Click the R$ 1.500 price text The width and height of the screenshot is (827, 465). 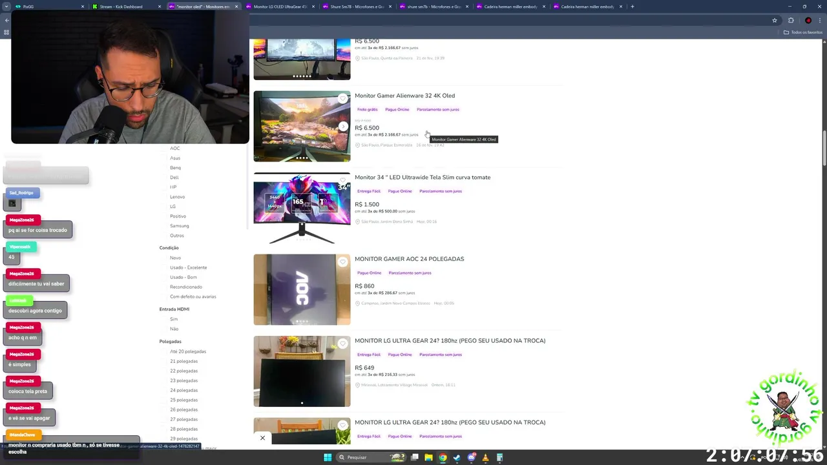coord(367,204)
